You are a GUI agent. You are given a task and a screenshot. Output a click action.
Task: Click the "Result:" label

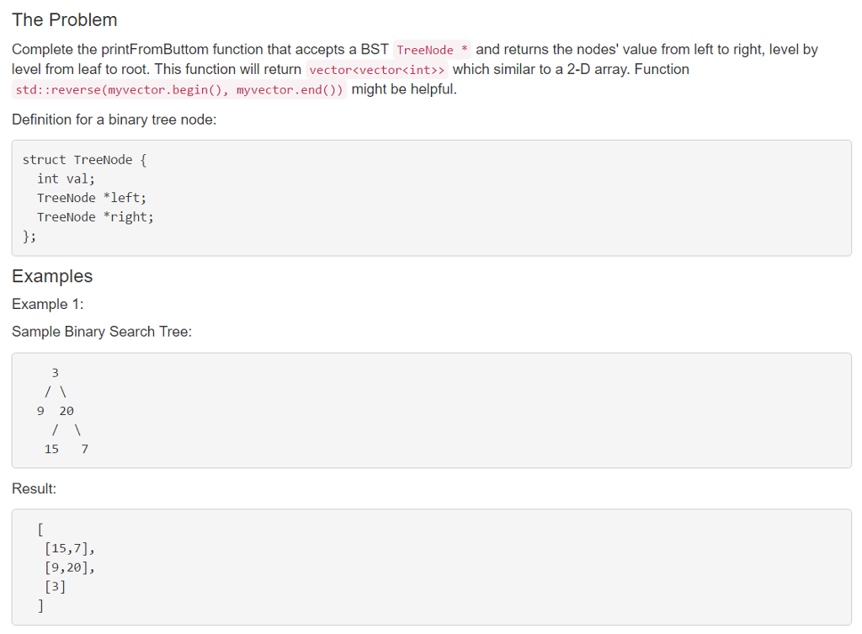34,489
